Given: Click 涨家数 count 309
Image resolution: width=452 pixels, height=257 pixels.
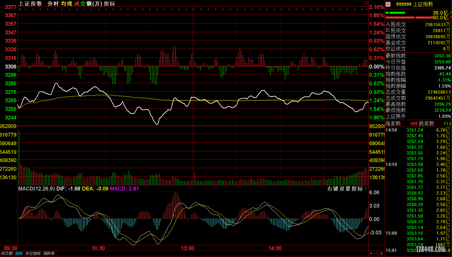Looking at the screenshot, I should click(414, 124).
